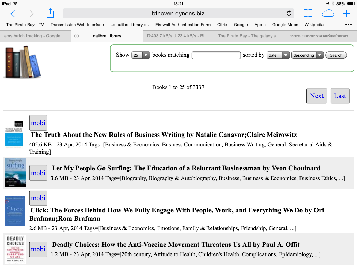Click 'Books 1 to 25 of 3337' text
This screenshot has height=267, width=357.
coord(178,87)
